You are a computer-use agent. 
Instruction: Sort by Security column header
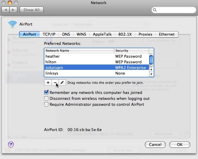point(132,51)
